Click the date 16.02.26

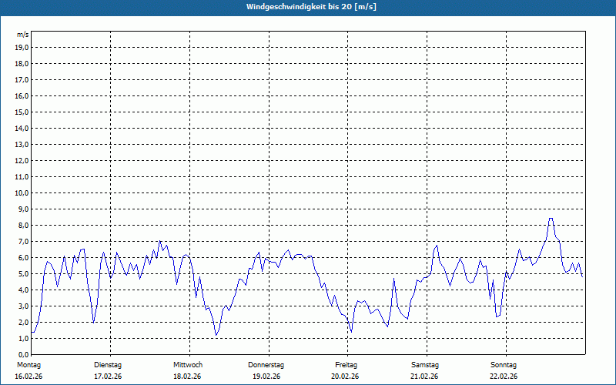[28, 377]
